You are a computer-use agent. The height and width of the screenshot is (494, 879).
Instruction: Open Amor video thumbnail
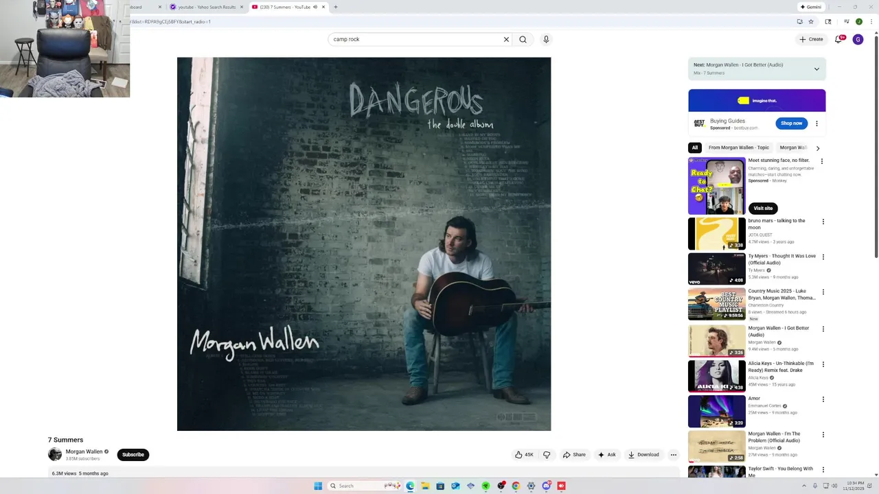point(717,411)
